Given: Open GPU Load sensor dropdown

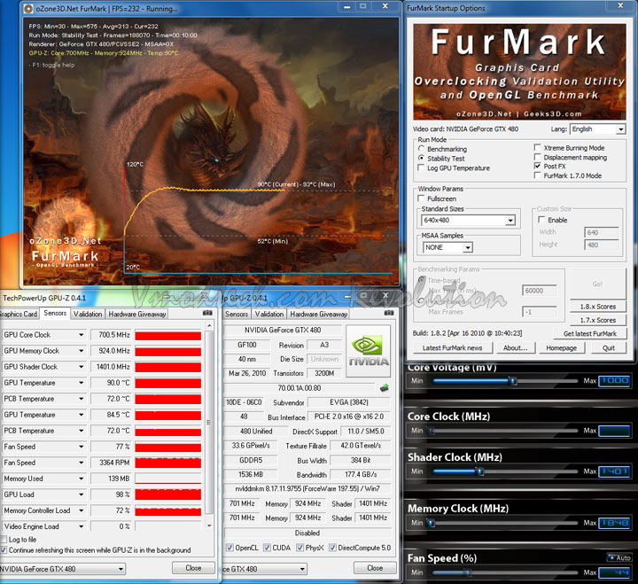Looking at the screenshot, I should coord(82,494).
